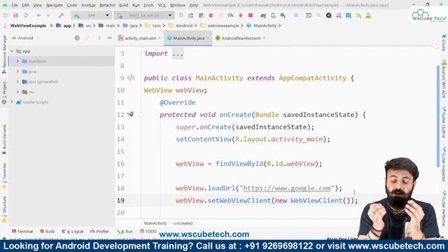Open the Navigate menu
Viewport: 448px width, 252px height.
coord(55,5)
